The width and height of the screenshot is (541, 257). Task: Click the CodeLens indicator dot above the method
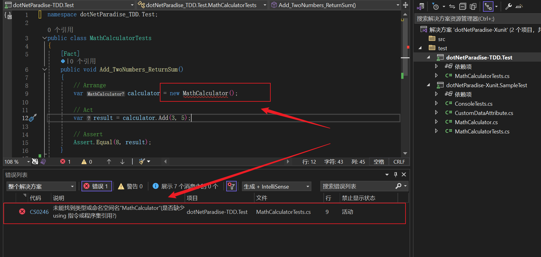pyautogui.click(x=63, y=61)
